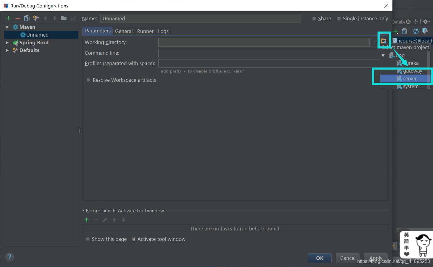Click maven project popup scrollbar
The width and height of the screenshot is (433, 267).
click(x=429, y=70)
